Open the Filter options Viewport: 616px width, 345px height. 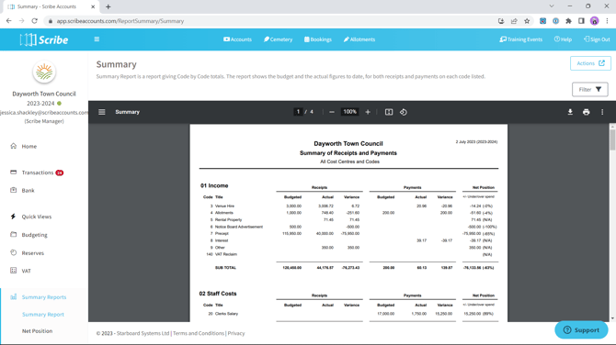[x=589, y=89]
